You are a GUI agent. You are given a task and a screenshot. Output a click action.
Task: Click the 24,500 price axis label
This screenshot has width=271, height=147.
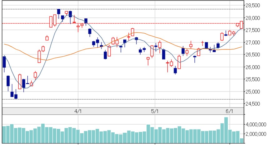click(x=253, y=104)
